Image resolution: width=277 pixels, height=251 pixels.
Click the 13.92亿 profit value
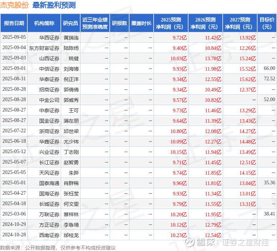tap(248, 38)
